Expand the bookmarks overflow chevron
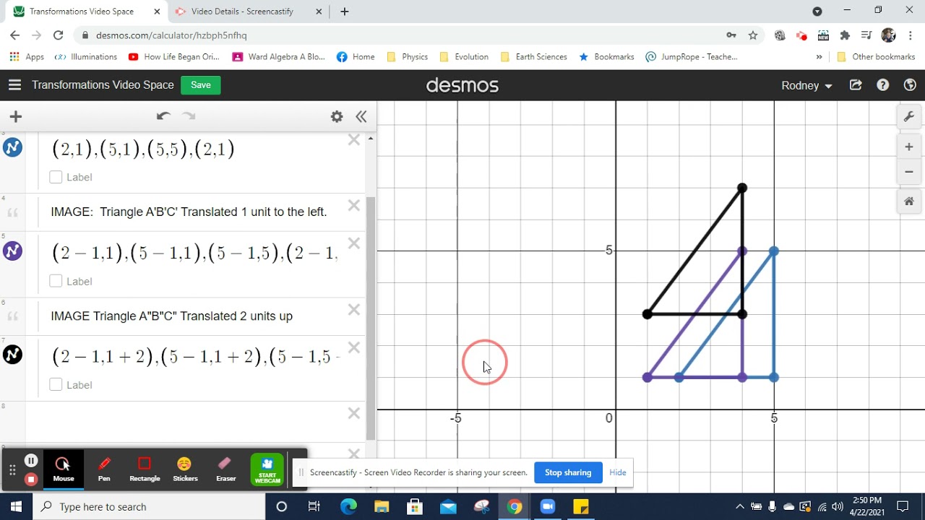The height and width of the screenshot is (520, 925). pos(819,57)
